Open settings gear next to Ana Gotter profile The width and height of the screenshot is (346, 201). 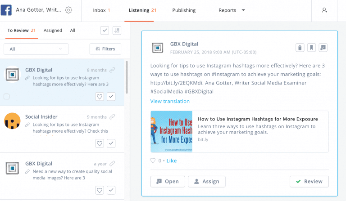pos(68,10)
